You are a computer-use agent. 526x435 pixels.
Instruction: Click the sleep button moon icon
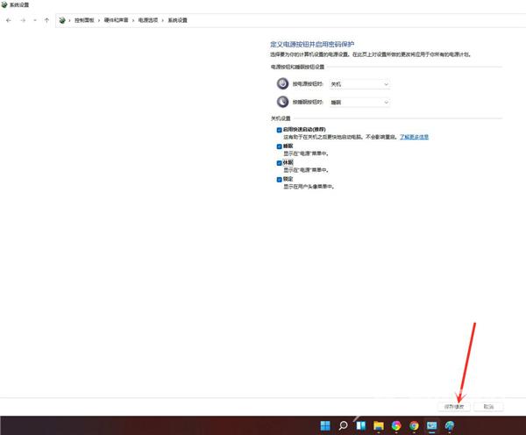(x=283, y=102)
